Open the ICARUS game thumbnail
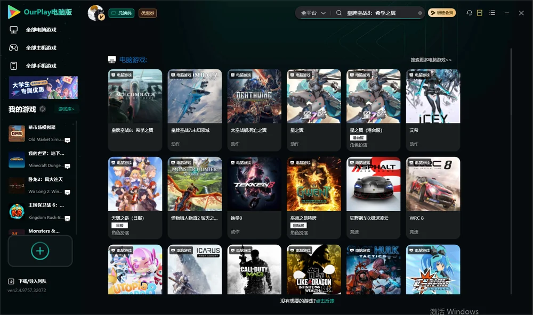This screenshot has height=315, width=533. pyautogui.click(x=195, y=270)
